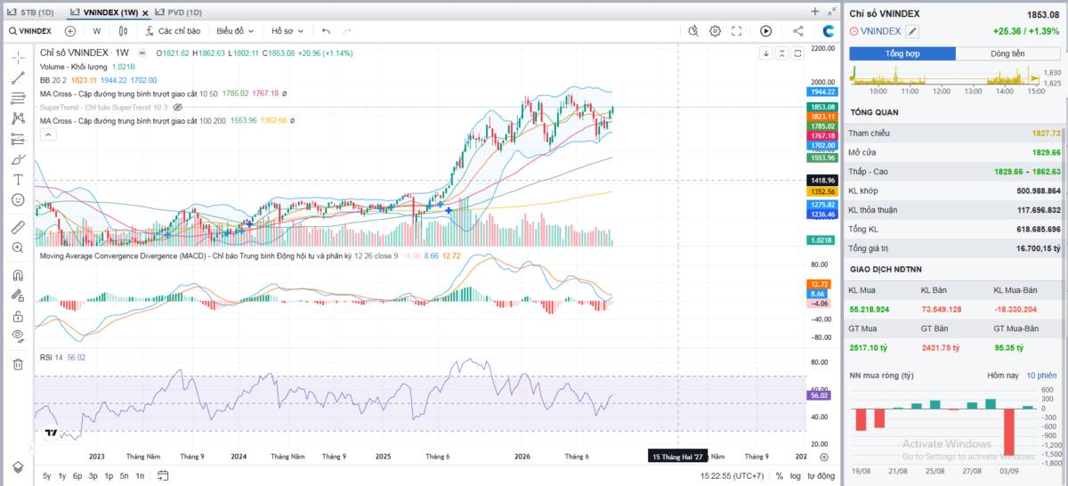Show the hidden SuperTrend indicator
Screen dimensions: 1068x486
(x=177, y=106)
